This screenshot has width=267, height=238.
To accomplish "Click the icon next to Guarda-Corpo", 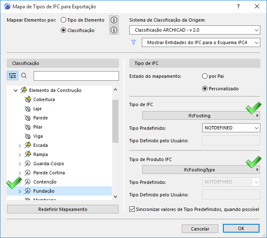I will click(27, 164).
